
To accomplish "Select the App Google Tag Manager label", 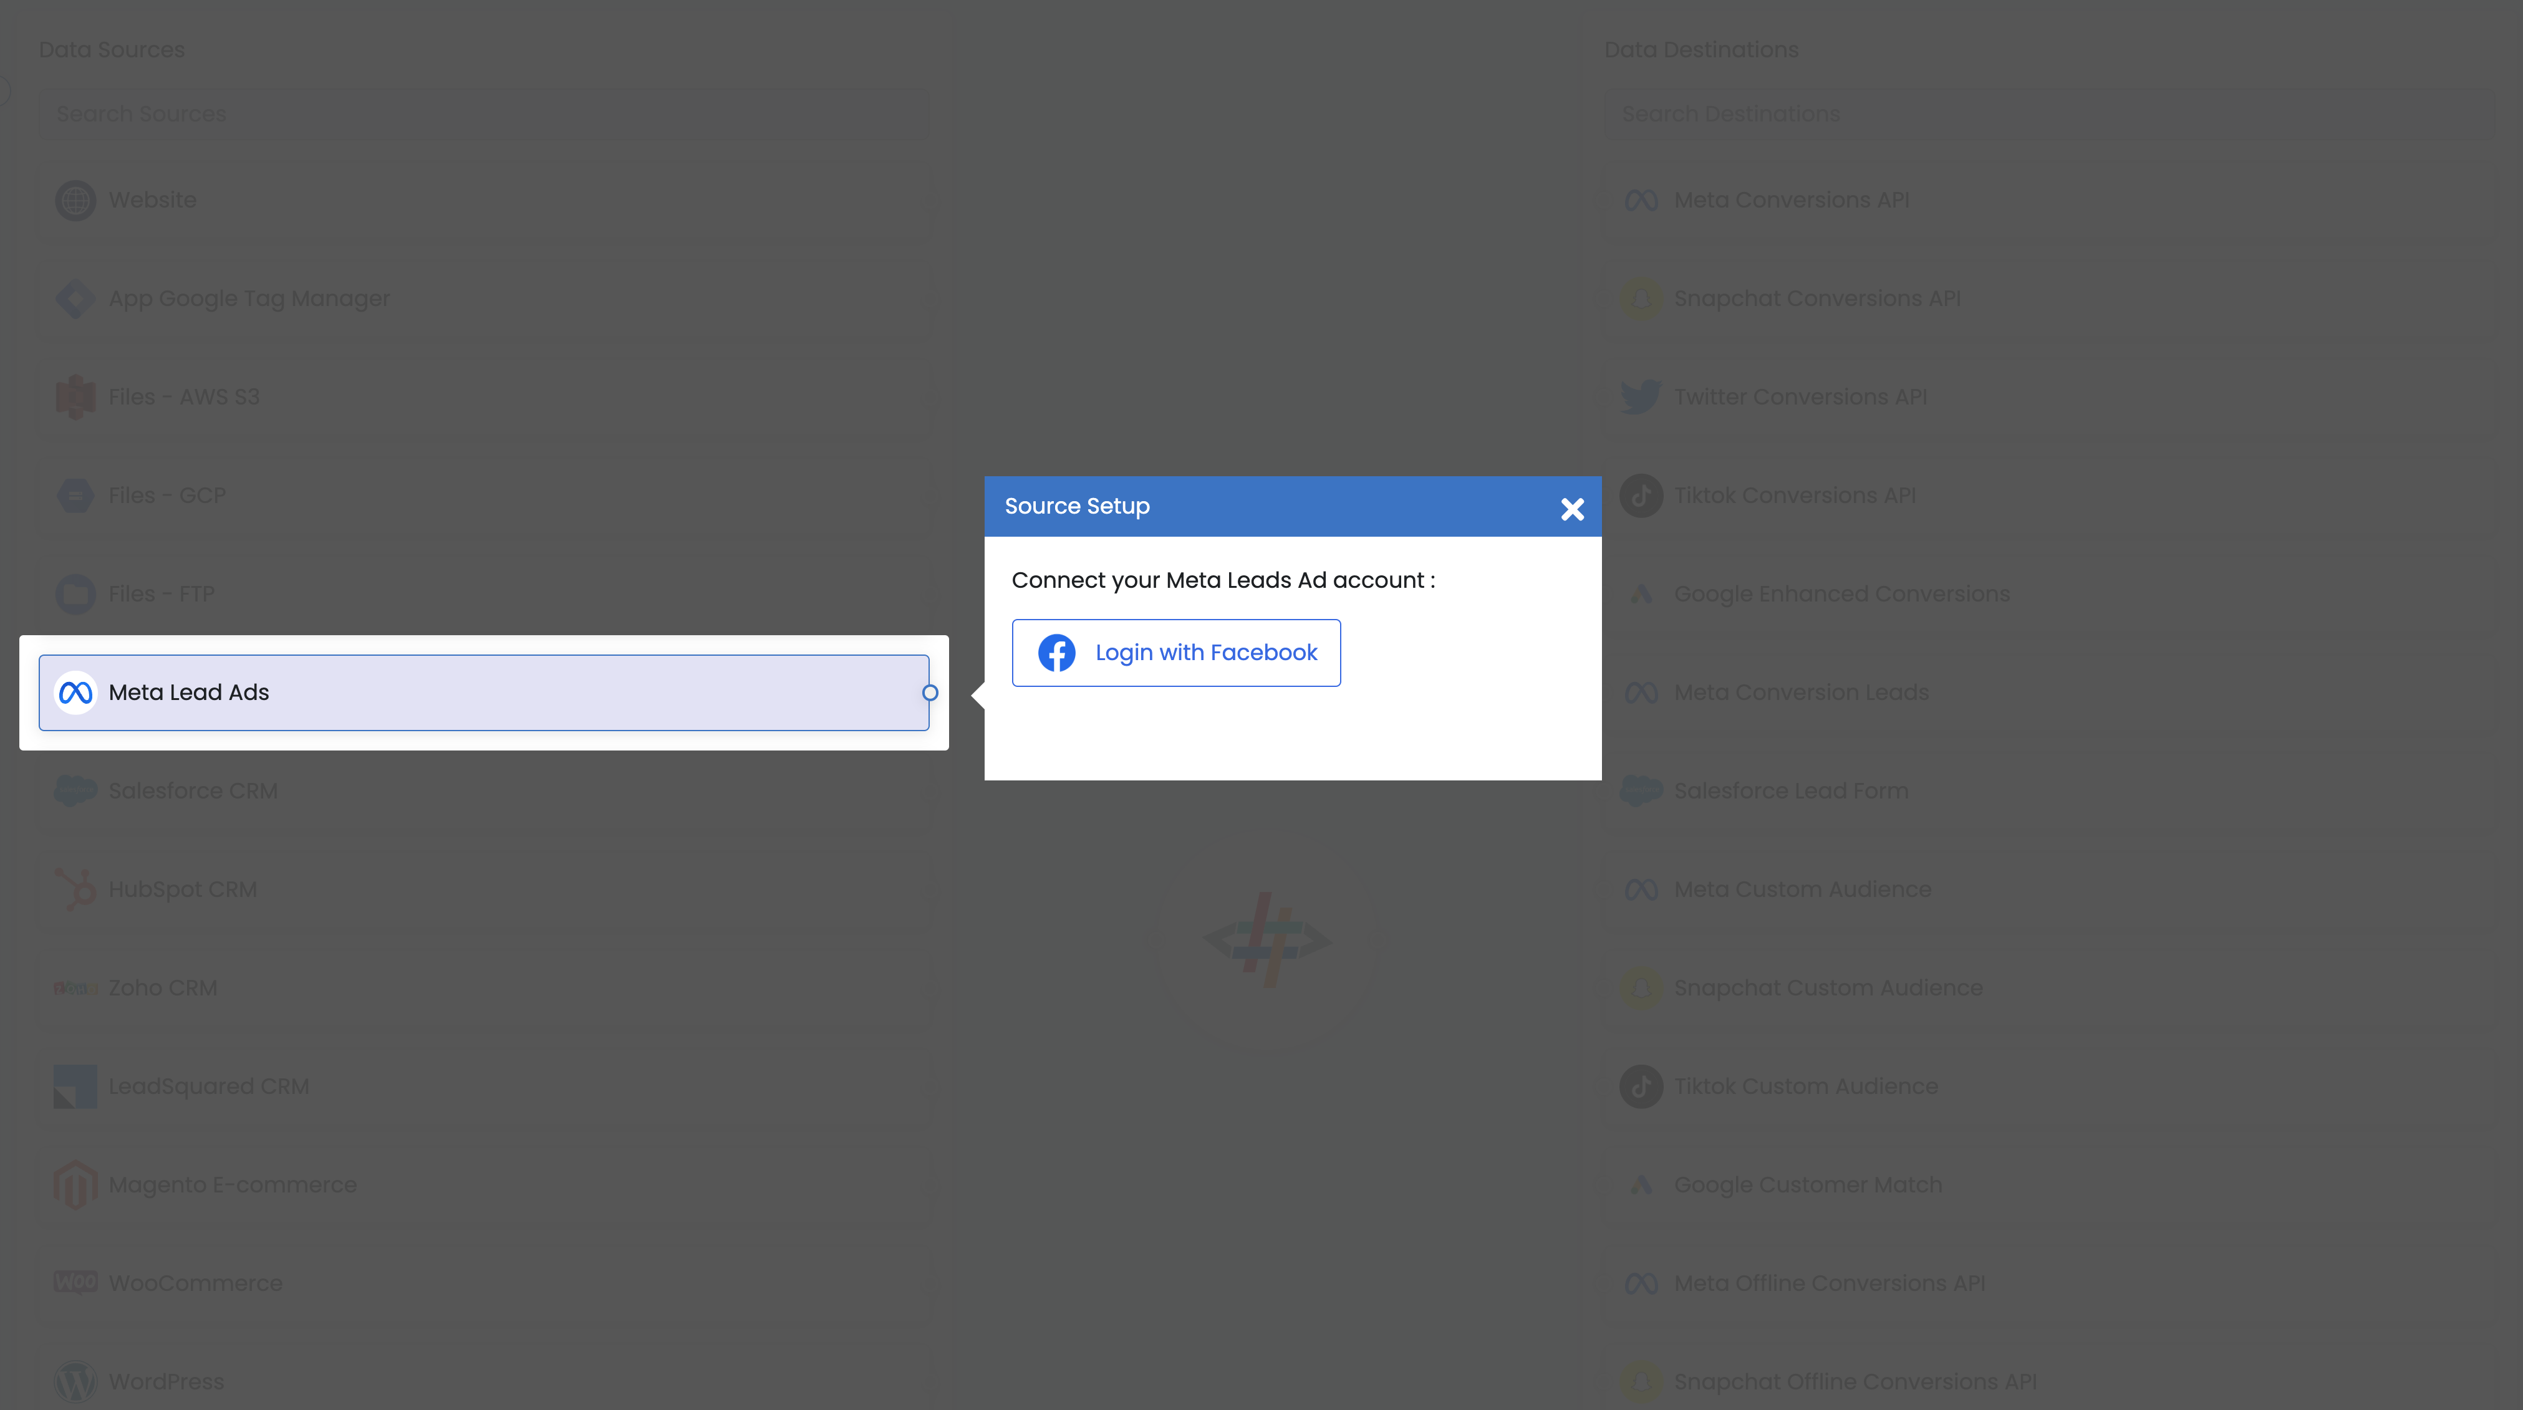I will click(249, 299).
